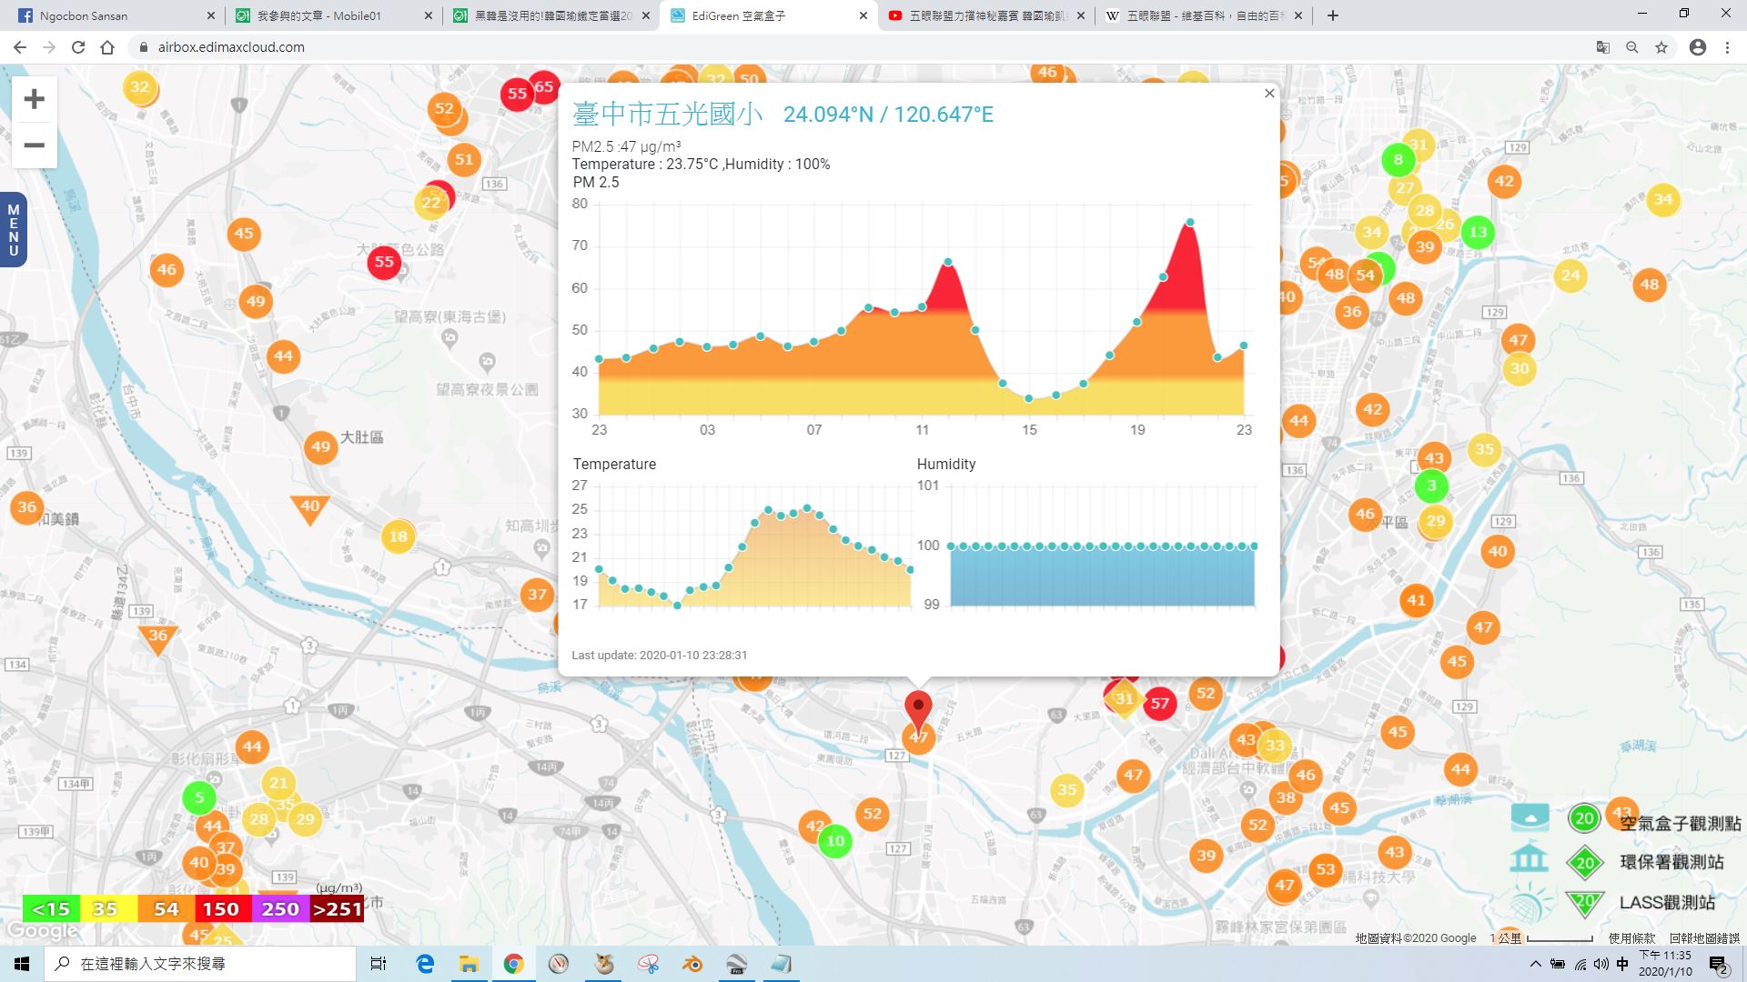
Task: Show hidden system tray icons
Action: [1536, 964]
